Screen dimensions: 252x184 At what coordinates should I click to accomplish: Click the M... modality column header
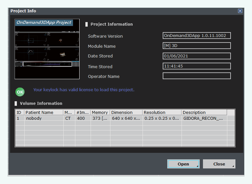(x=69, y=112)
